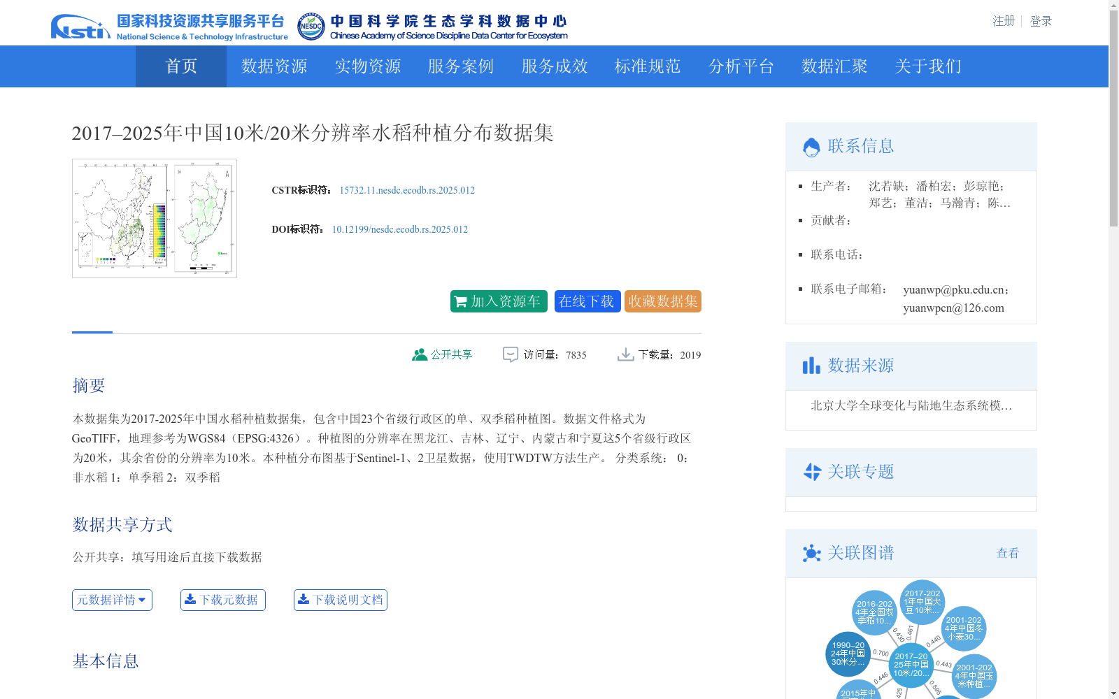Click the scrollbar down arrow

click(1113, 693)
